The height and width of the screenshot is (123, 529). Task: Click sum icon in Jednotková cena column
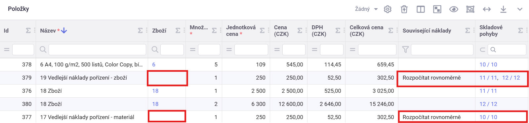point(262,31)
